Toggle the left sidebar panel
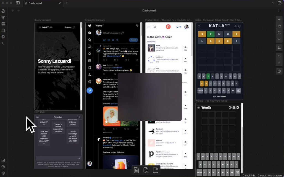The height and width of the screenshot is (177, 284). 18,3
